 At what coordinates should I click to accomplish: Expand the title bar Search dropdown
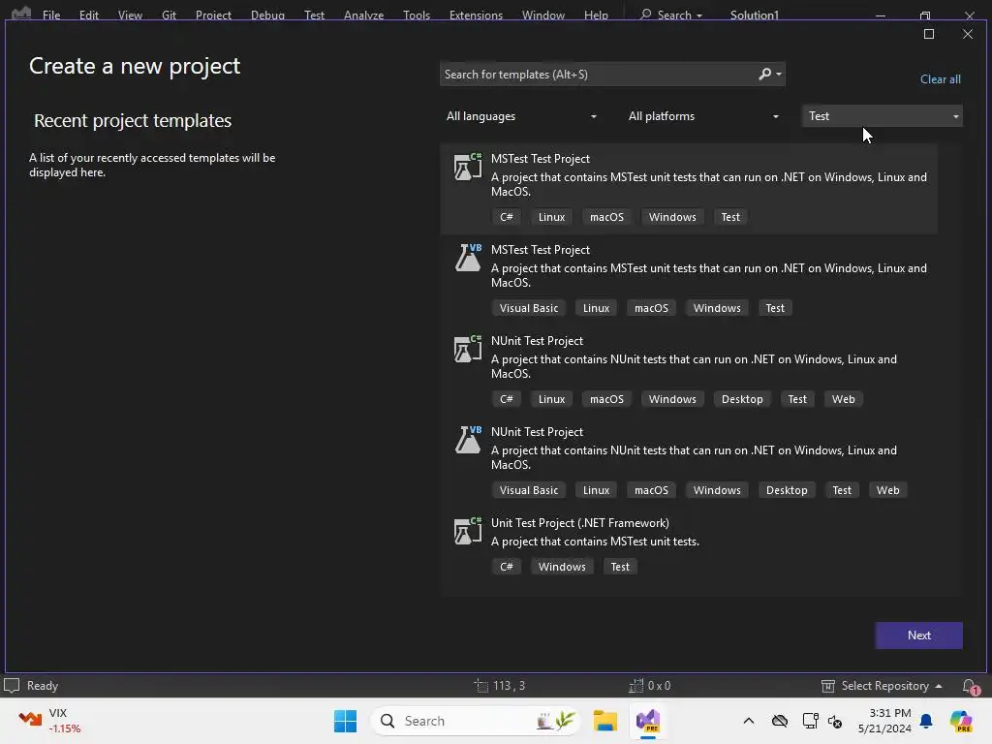[699, 15]
